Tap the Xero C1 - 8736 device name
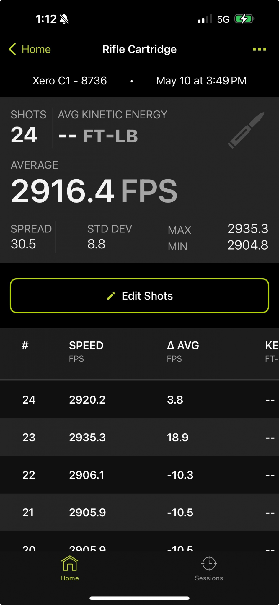 coord(69,81)
